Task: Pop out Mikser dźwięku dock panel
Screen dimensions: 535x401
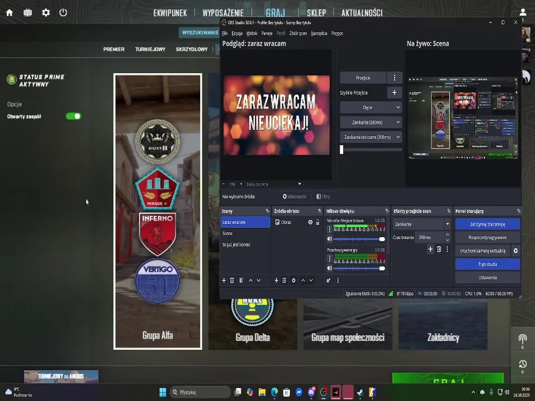Action: click(387, 211)
